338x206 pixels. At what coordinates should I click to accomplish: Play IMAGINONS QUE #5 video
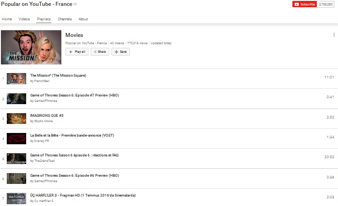[x=47, y=115]
